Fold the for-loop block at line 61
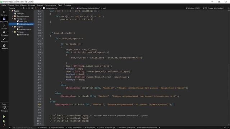 pos(43,11)
